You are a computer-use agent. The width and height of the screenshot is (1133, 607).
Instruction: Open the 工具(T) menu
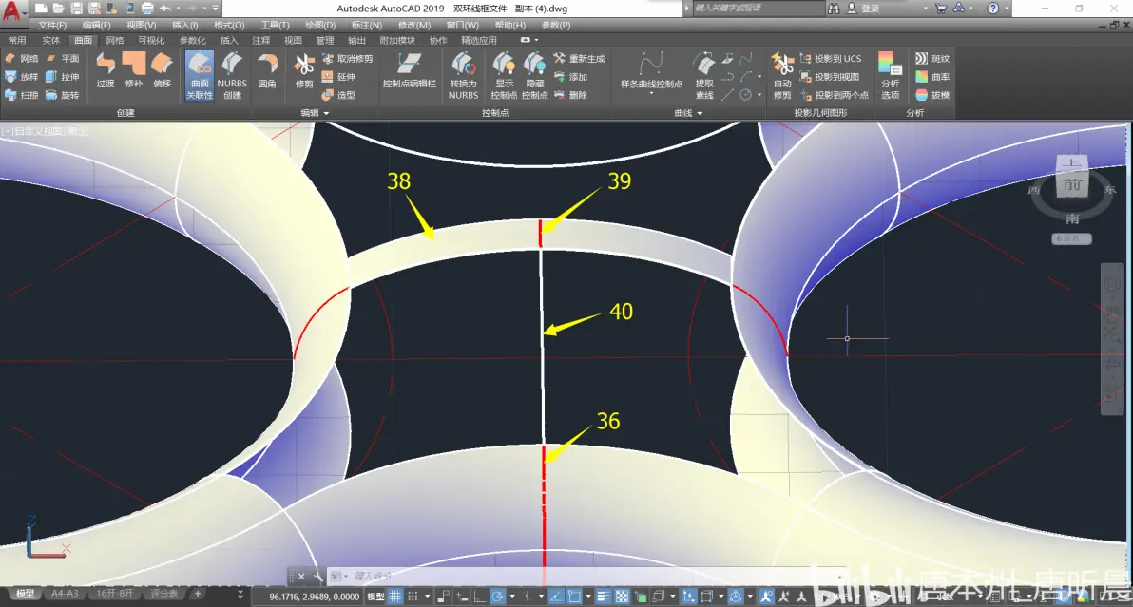pos(275,26)
